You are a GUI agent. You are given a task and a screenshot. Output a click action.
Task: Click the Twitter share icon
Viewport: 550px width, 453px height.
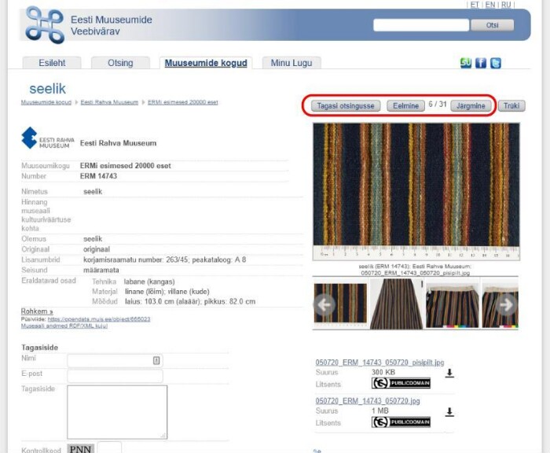(496, 63)
